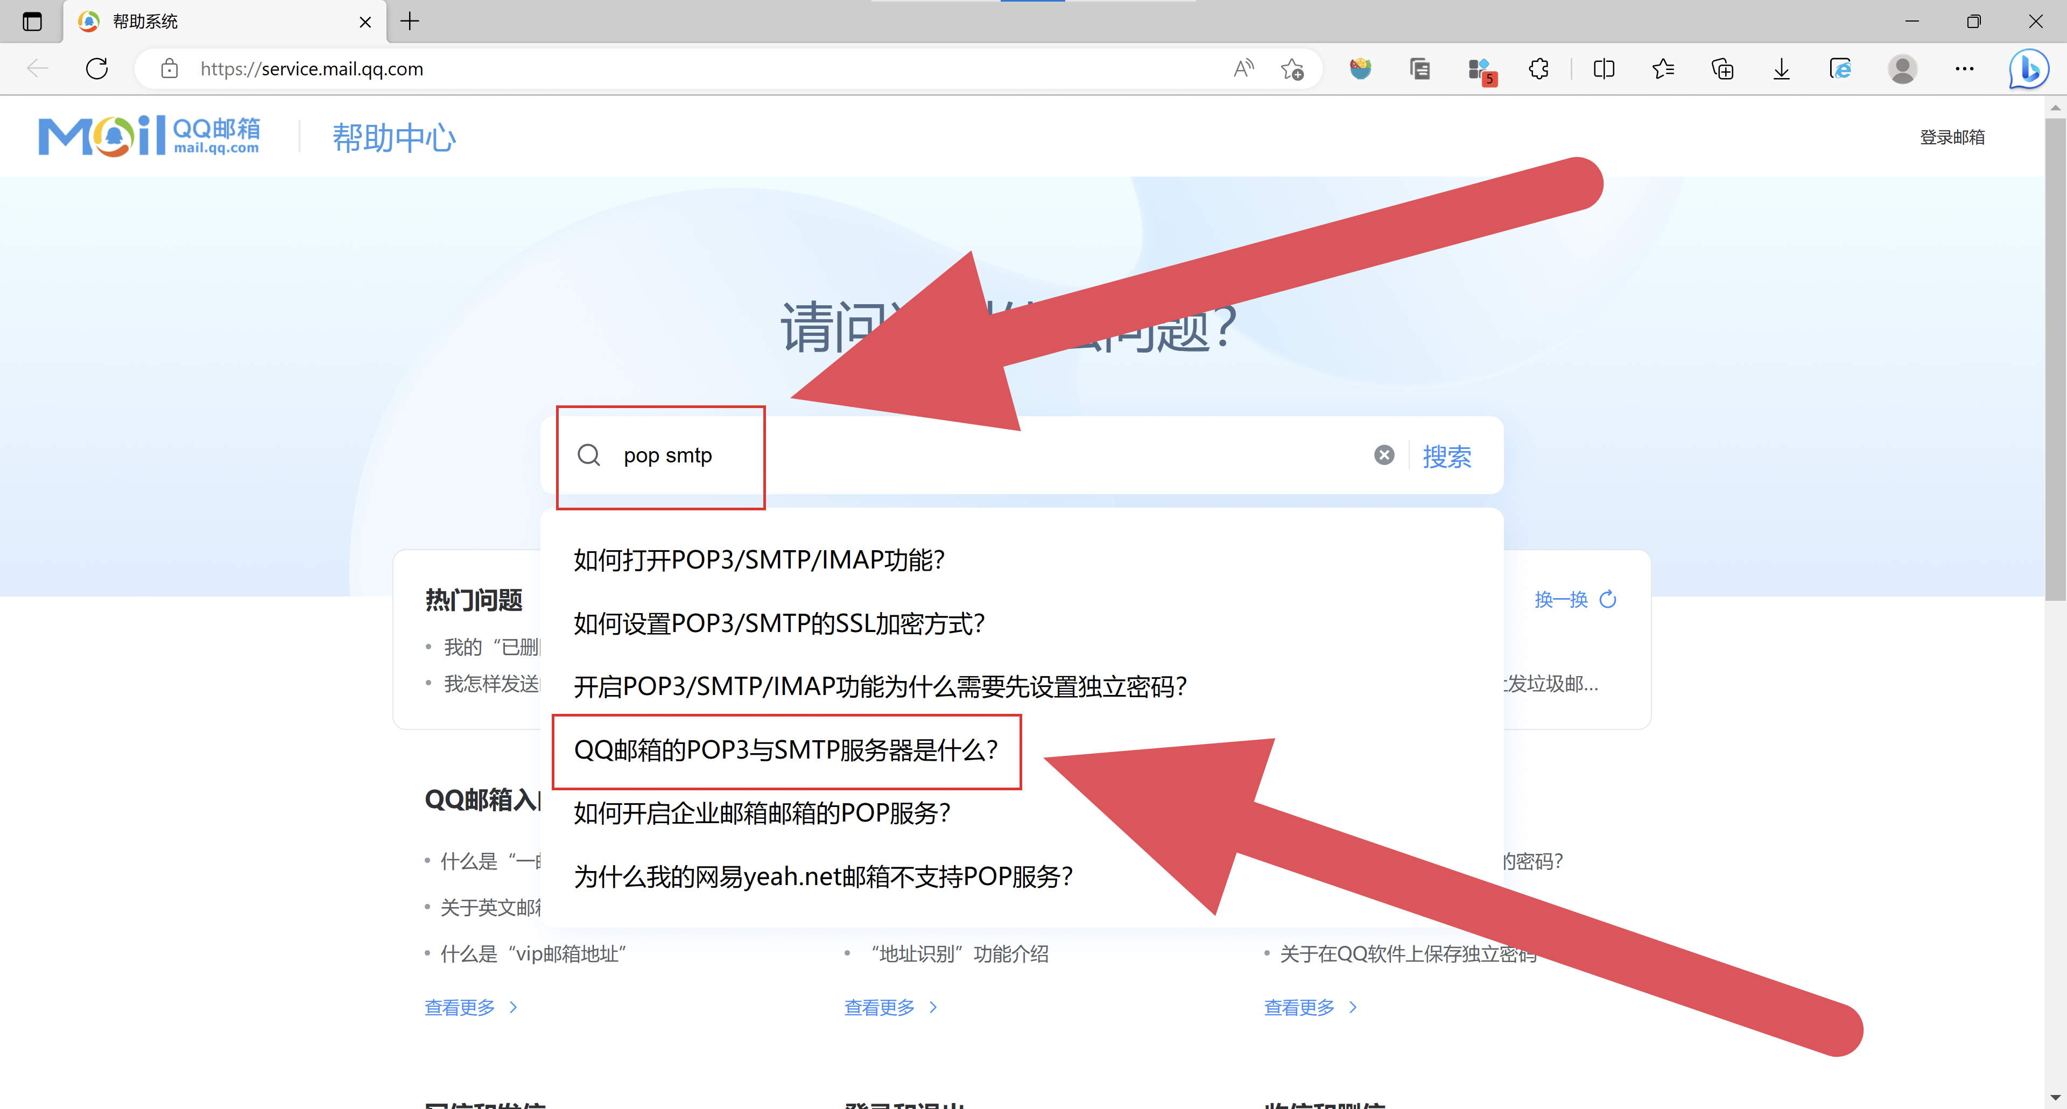Select suggestion 如何设置POP3/SMTP的SSL加密方式?

(x=778, y=623)
